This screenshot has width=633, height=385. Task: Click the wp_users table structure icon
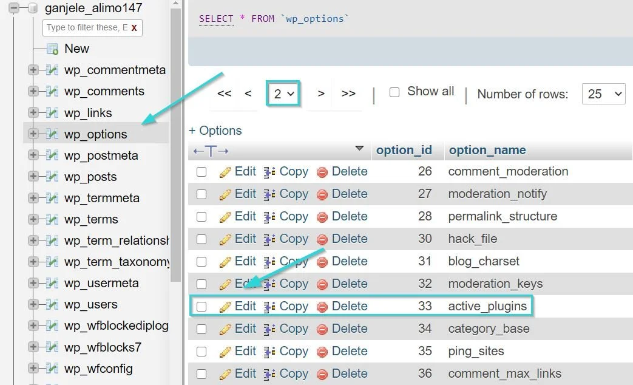pos(53,305)
